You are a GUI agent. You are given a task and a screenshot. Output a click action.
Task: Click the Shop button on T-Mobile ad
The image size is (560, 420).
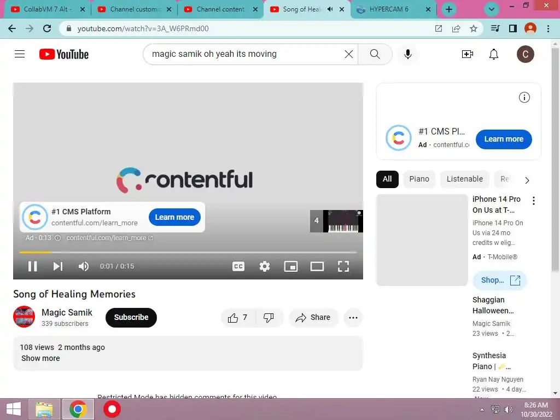coord(500,281)
